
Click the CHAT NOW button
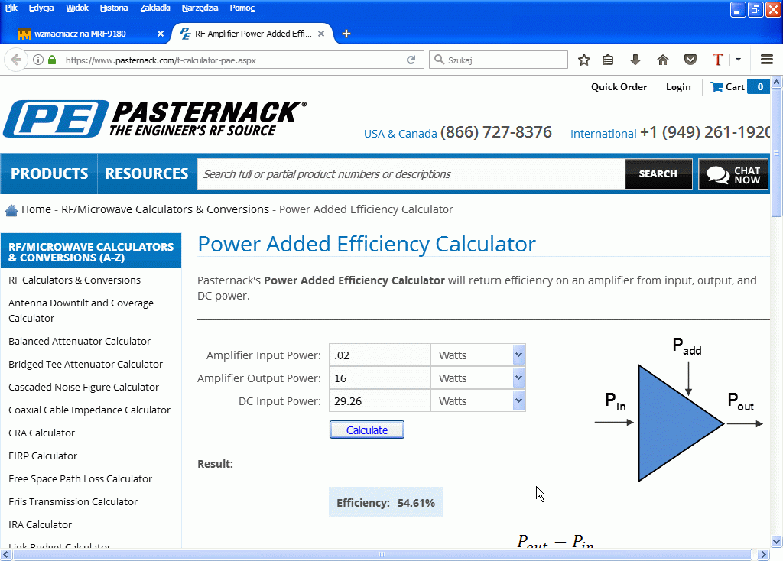pyautogui.click(x=733, y=174)
